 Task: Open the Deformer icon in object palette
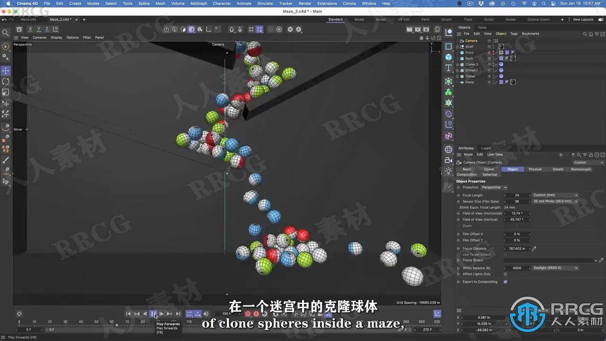click(448, 114)
